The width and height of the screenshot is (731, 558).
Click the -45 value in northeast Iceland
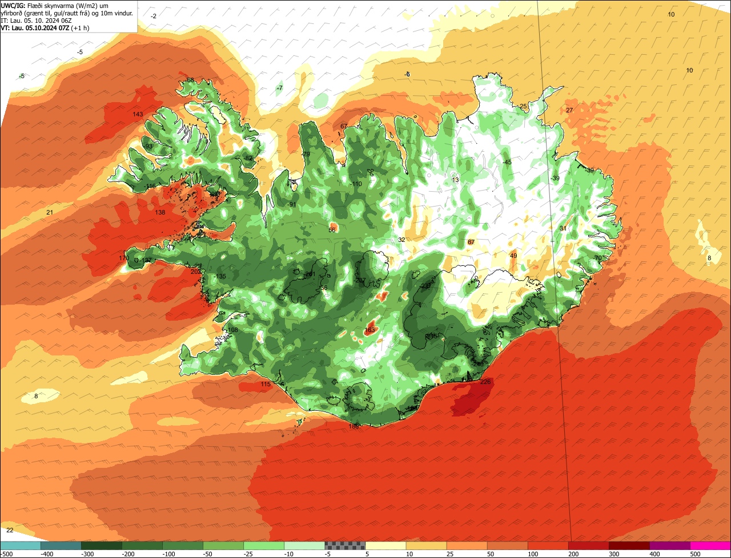[x=507, y=162]
